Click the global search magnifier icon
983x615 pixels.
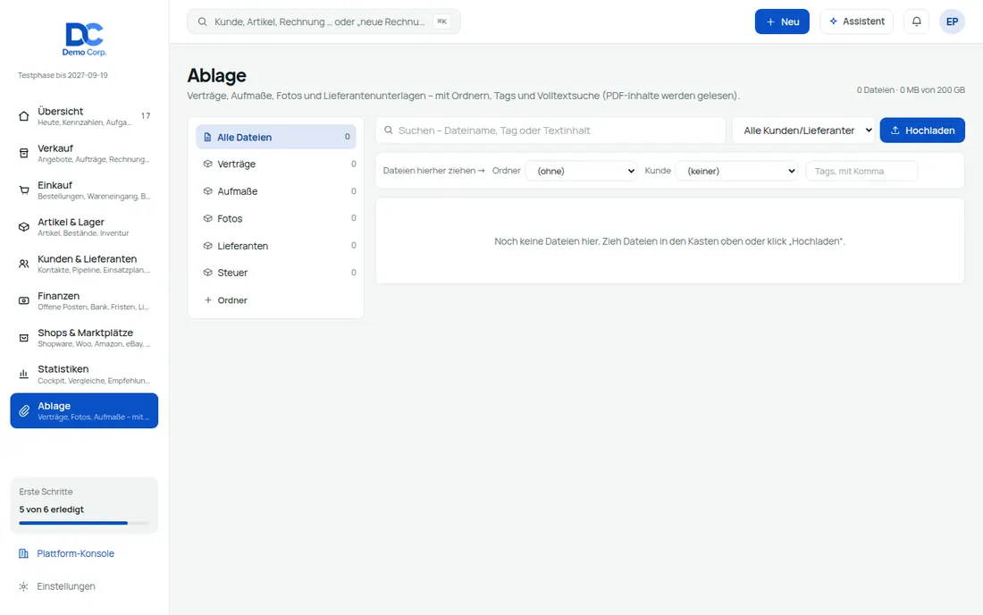203,21
